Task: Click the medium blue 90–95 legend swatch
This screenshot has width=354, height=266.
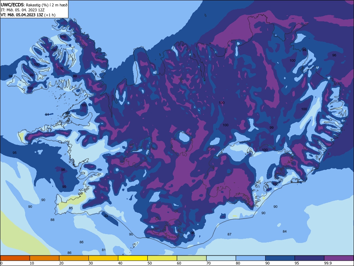Action: 280,258
